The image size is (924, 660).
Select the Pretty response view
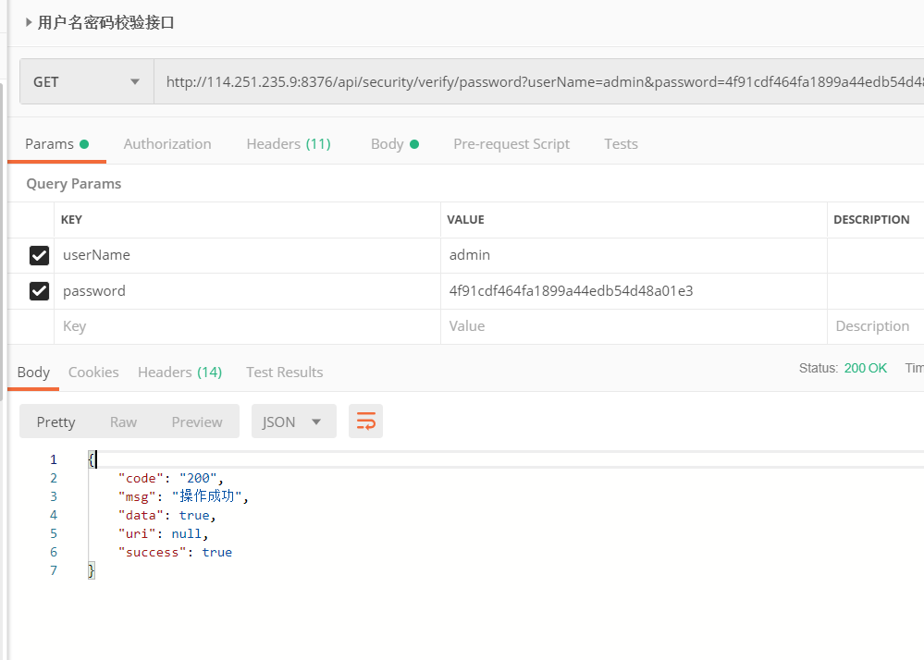point(55,422)
